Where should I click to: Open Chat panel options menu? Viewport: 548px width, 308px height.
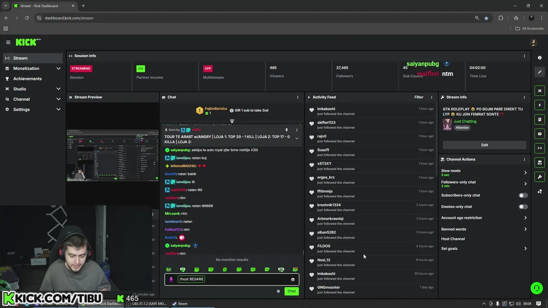coord(298,98)
